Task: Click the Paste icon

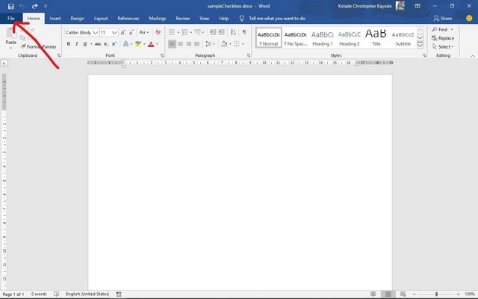Action: (11, 37)
